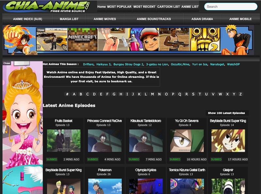The height and width of the screenshot is (194, 261).
Task: Open Asian Drama section
Action: (x=202, y=19)
